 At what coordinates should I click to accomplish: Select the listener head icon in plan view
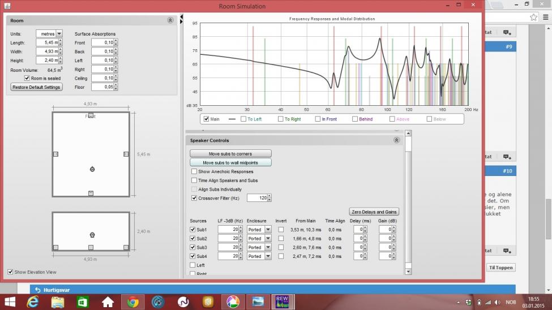[x=92, y=169]
